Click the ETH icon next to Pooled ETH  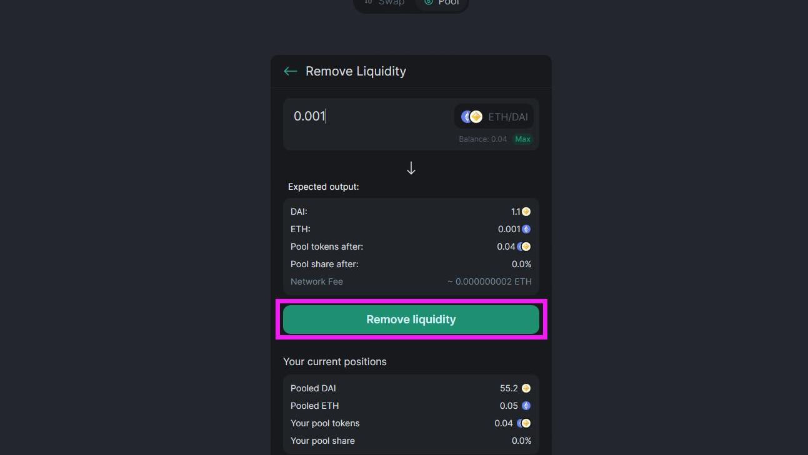[526, 406]
